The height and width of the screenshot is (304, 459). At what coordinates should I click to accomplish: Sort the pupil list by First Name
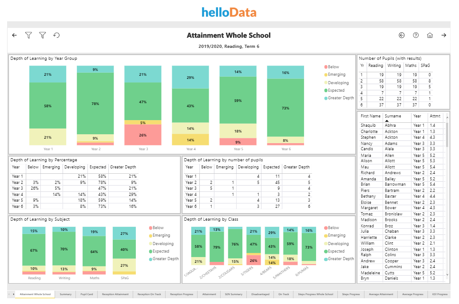(372, 116)
